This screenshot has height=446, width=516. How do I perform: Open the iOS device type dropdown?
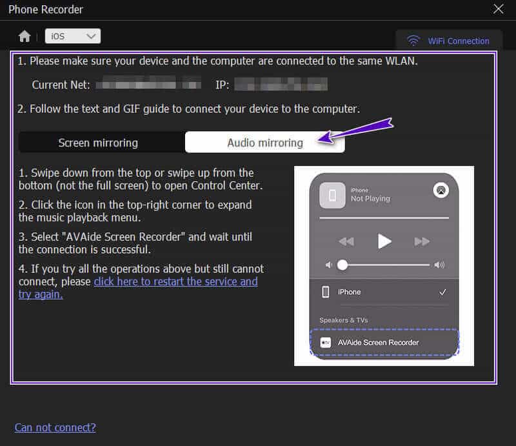(x=73, y=36)
